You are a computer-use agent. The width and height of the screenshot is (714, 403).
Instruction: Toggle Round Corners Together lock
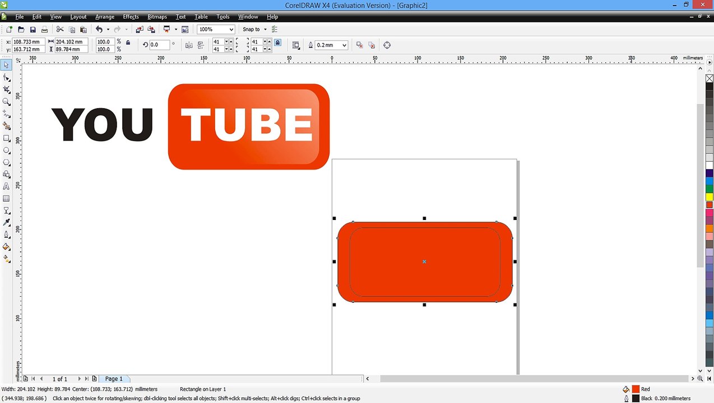tap(277, 42)
